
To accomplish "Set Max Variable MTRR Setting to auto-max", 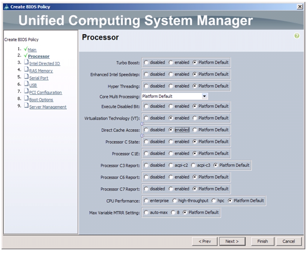I will coord(146,212).
